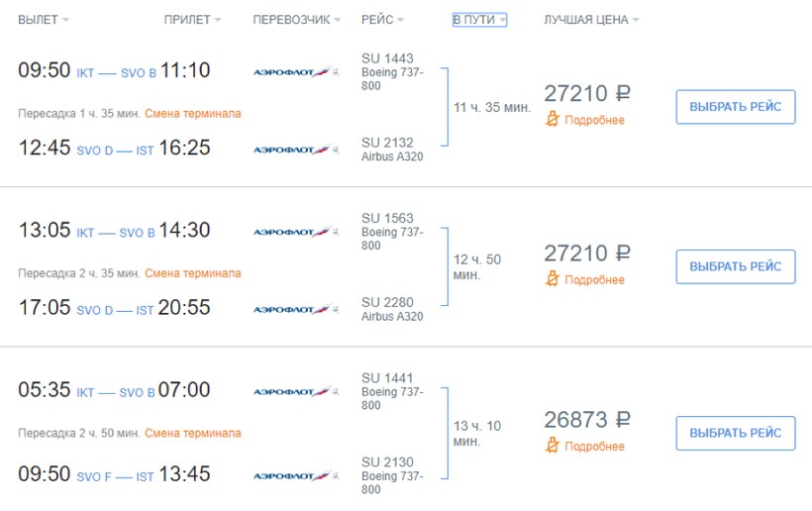Open Подробнее details for second flight
This screenshot has height=511, width=812.
594,280
